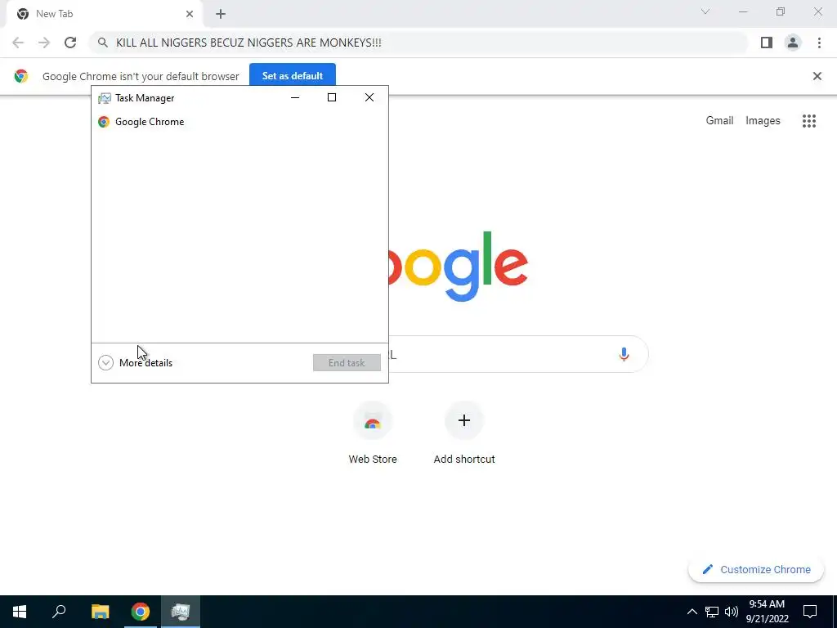Open Chrome's three-dot menu
Screen dimensions: 837x628
click(819, 43)
